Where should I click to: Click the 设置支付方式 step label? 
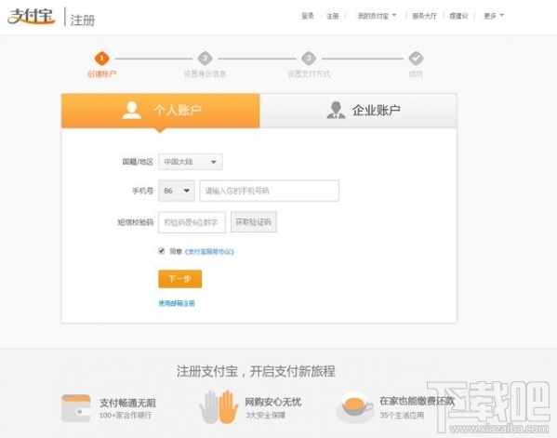tap(309, 73)
